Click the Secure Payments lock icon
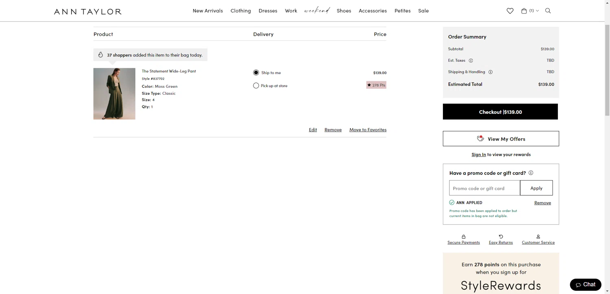This screenshot has height=294, width=610. pyautogui.click(x=464, y=237)
